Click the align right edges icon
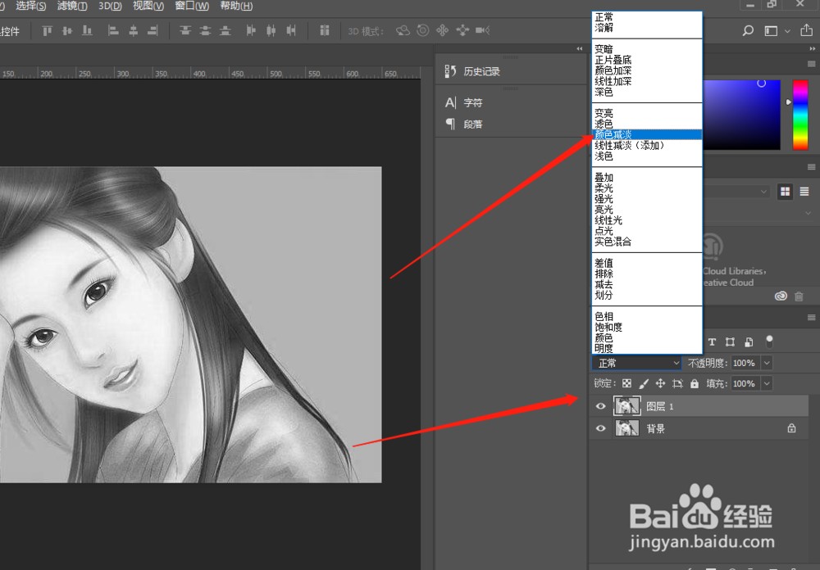The width and height of the screenshot is (820, 570). (153, 31)
